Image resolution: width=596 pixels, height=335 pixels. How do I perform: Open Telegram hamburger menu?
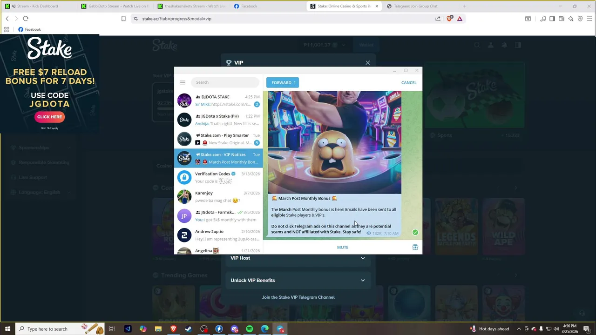pos(183,82)
